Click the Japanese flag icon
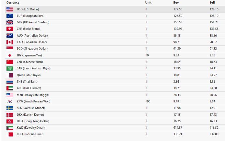Image resolution: width=225 pixels, height=141 pixels. tap(10, 55)
